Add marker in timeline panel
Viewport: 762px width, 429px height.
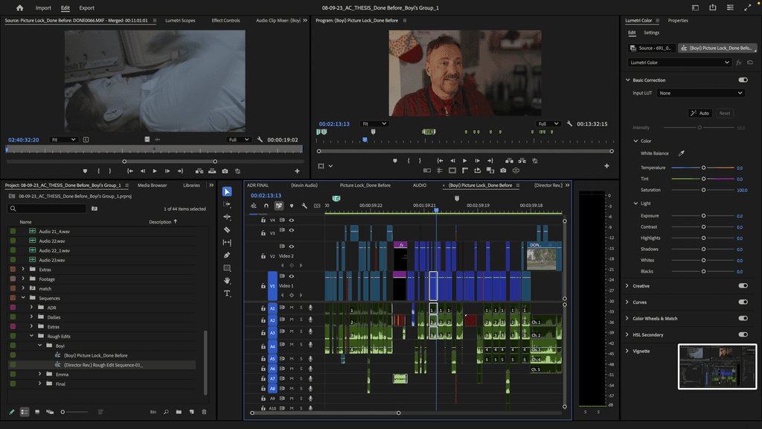(292, 206)
